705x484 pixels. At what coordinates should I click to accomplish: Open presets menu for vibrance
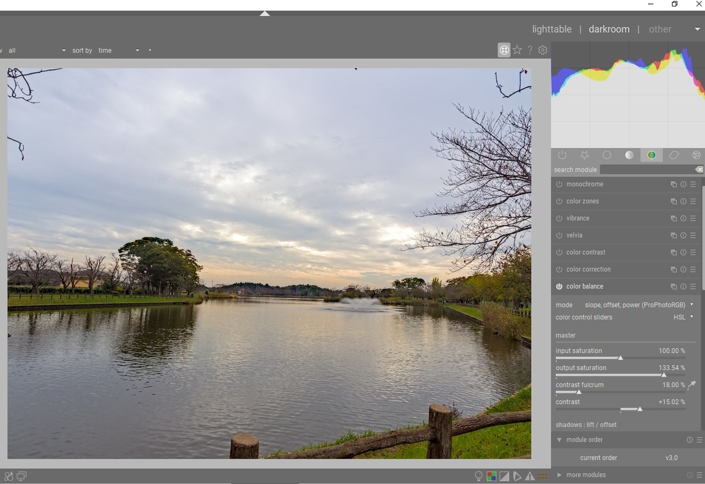click(693, 219)
